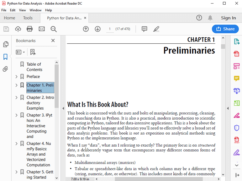
Task: Open the Find text magnifier tool
Action: (x=53, y=29)
